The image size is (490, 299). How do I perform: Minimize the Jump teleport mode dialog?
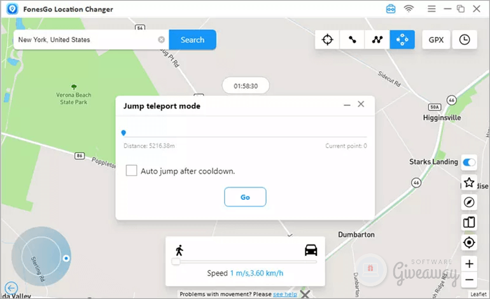tap(347, 105)
